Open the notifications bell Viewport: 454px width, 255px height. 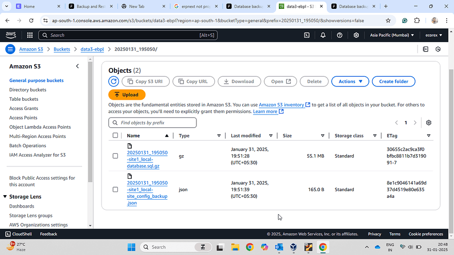coord(323,35)
